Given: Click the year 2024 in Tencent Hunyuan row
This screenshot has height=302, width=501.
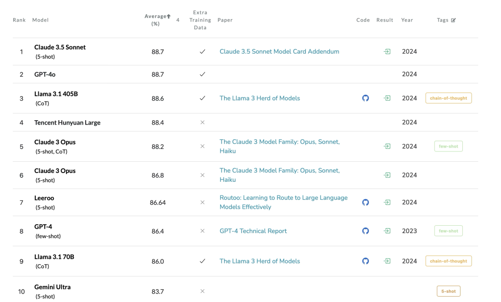Looking at the screenshot, I should (410, 122).
